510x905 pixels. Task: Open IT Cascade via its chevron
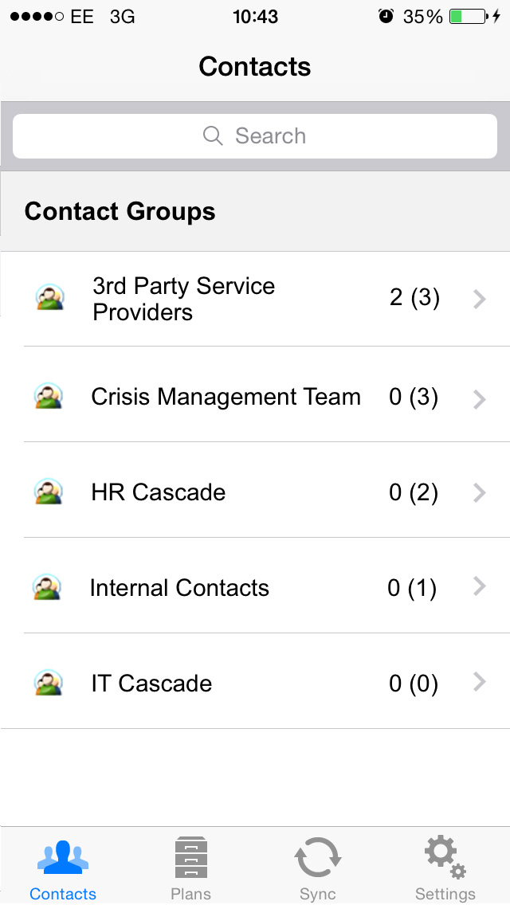pyautogui.click(x=479, y=682)
